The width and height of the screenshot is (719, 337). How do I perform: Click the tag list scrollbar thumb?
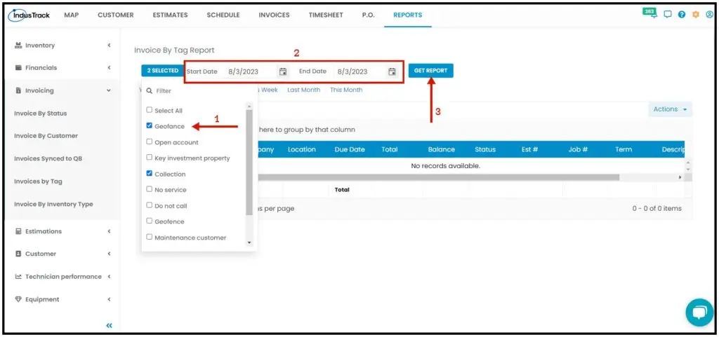click(x=249, y=163)
